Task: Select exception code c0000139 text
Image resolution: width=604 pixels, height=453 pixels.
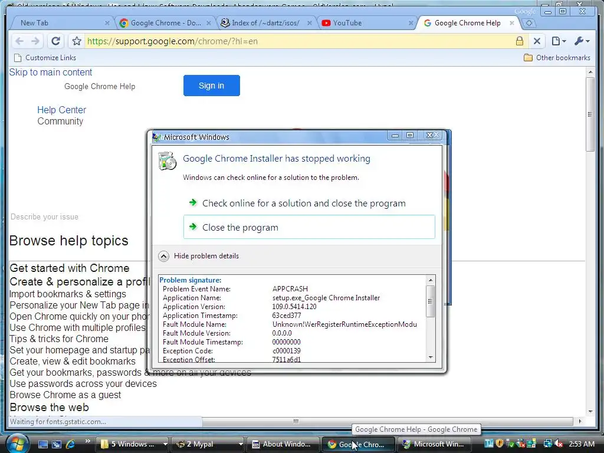Action: click(286, 351)
